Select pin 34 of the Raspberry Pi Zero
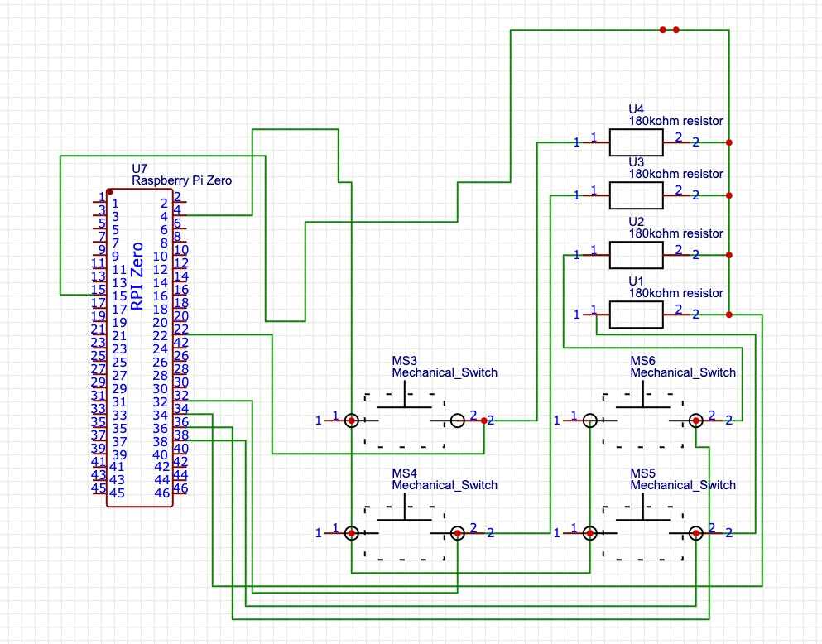 [180, 414]
